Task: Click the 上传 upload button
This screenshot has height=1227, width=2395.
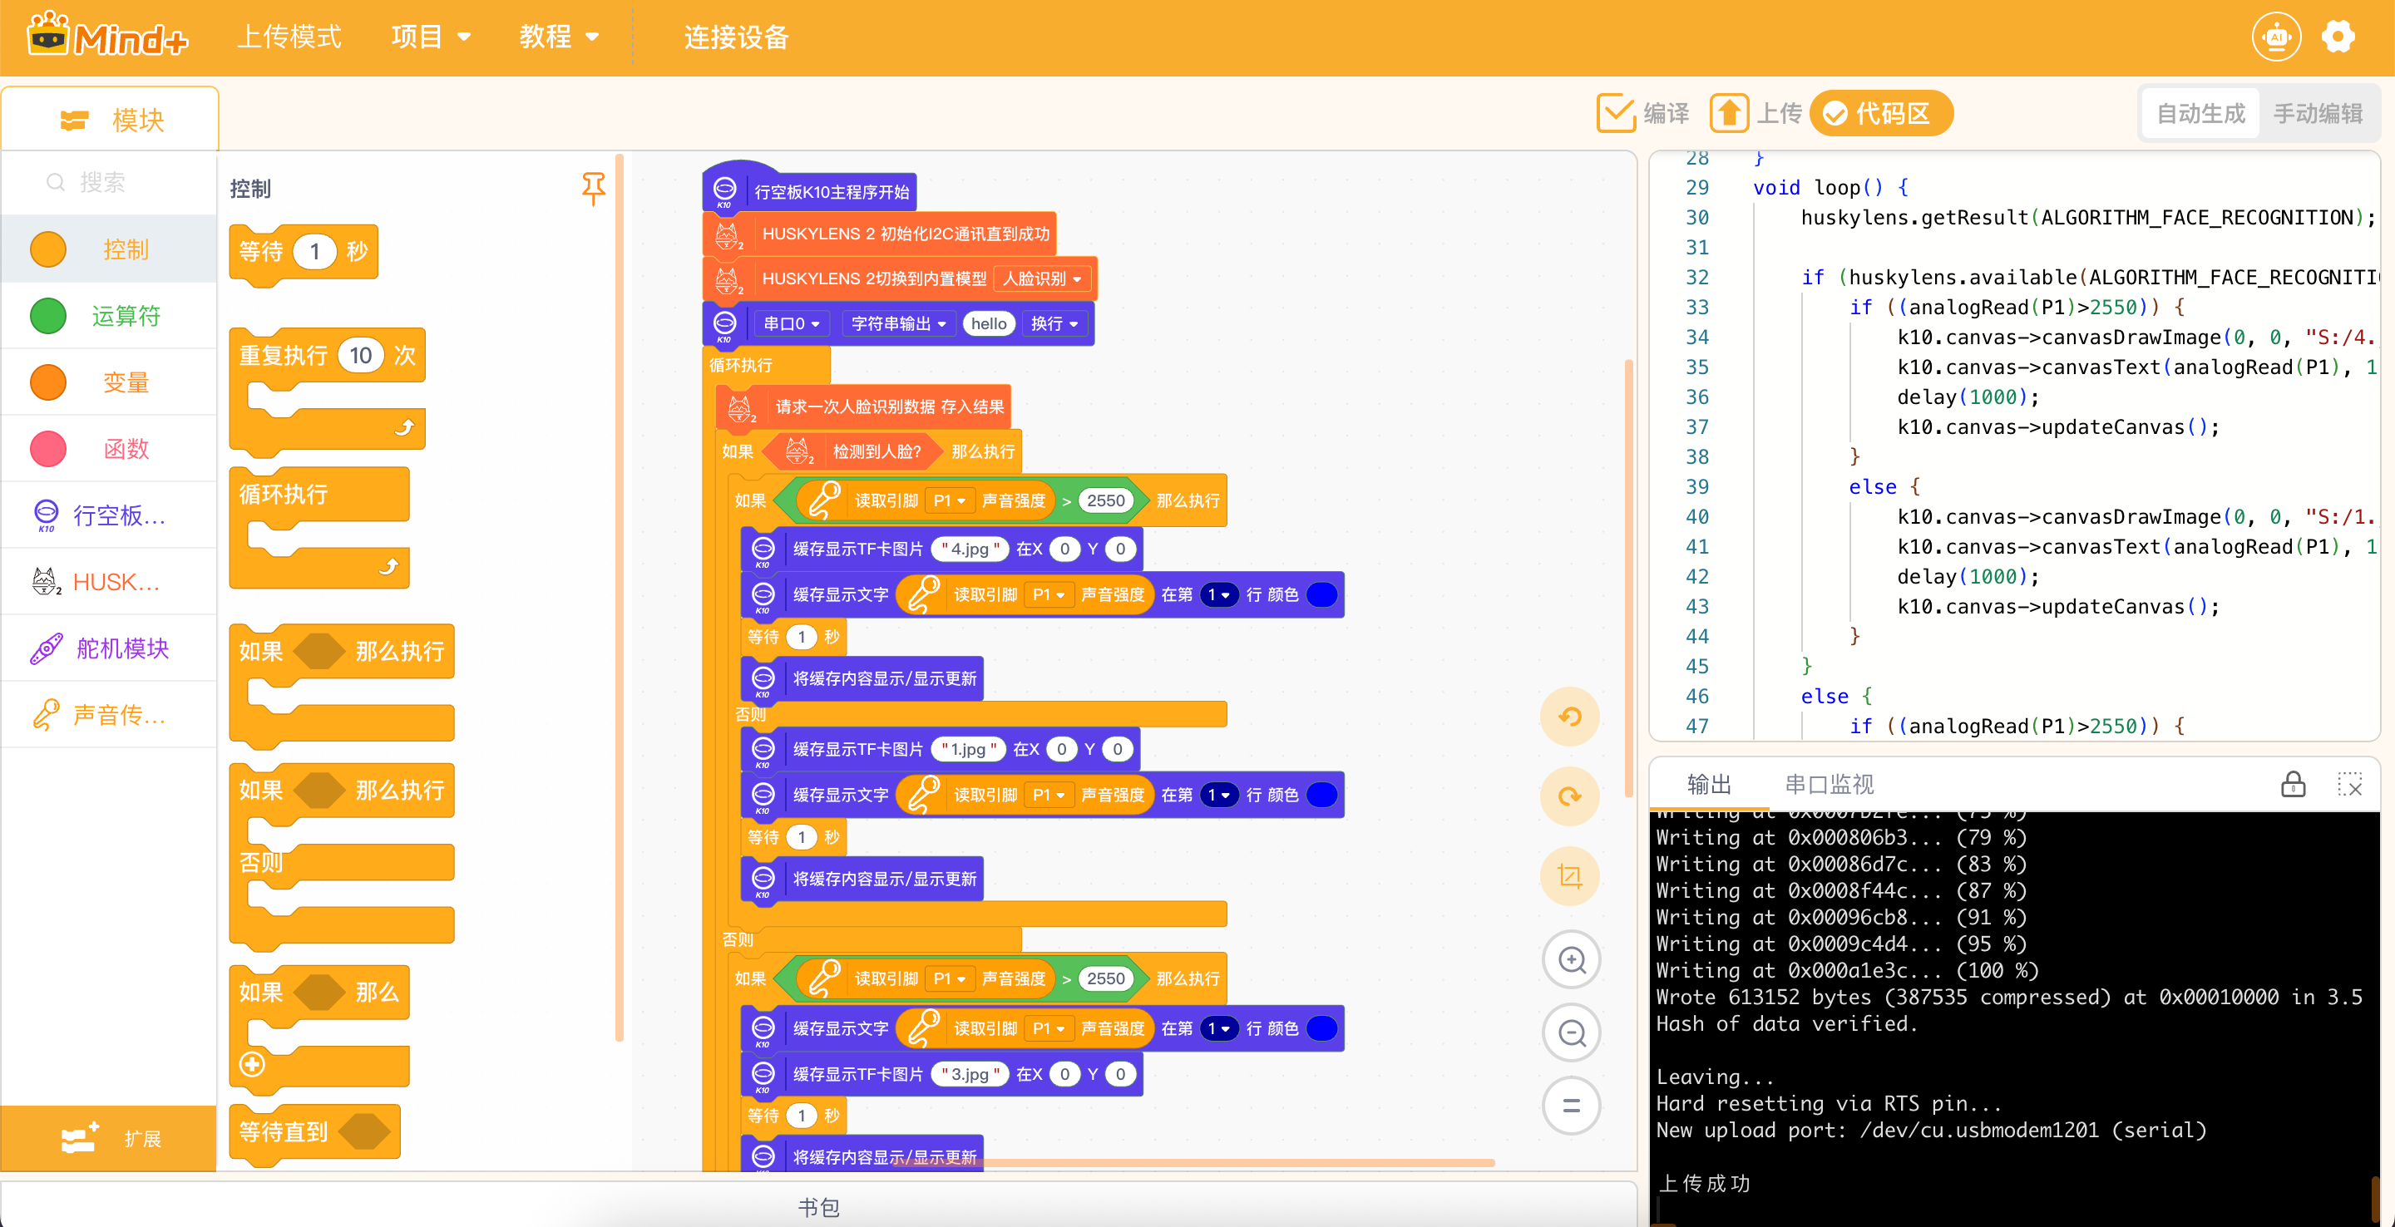Action: (1756, 113)
